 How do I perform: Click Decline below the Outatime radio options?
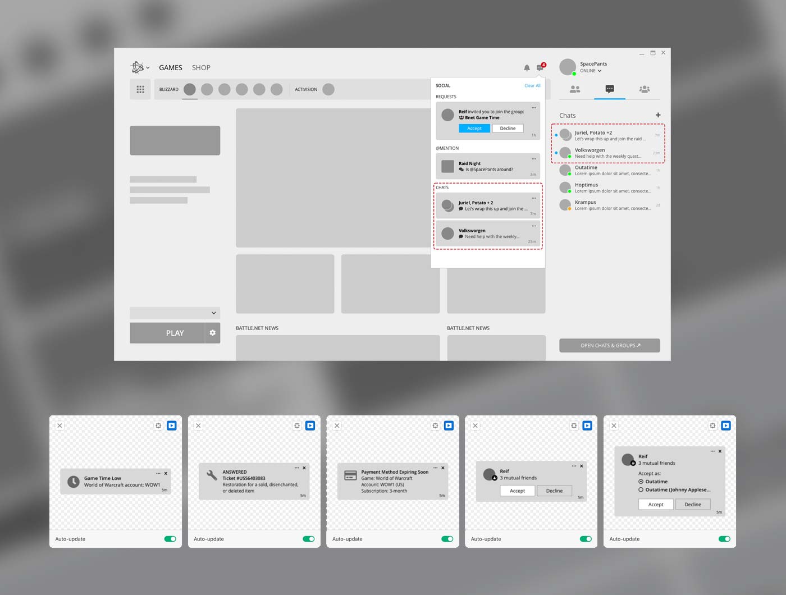click(693, 505)
